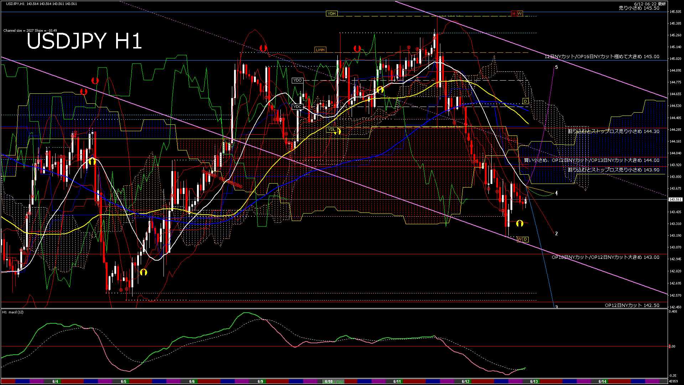The image size is (684, 385).
Task: Click the 6/9 date on the time axis
Action: pos(260,381)
